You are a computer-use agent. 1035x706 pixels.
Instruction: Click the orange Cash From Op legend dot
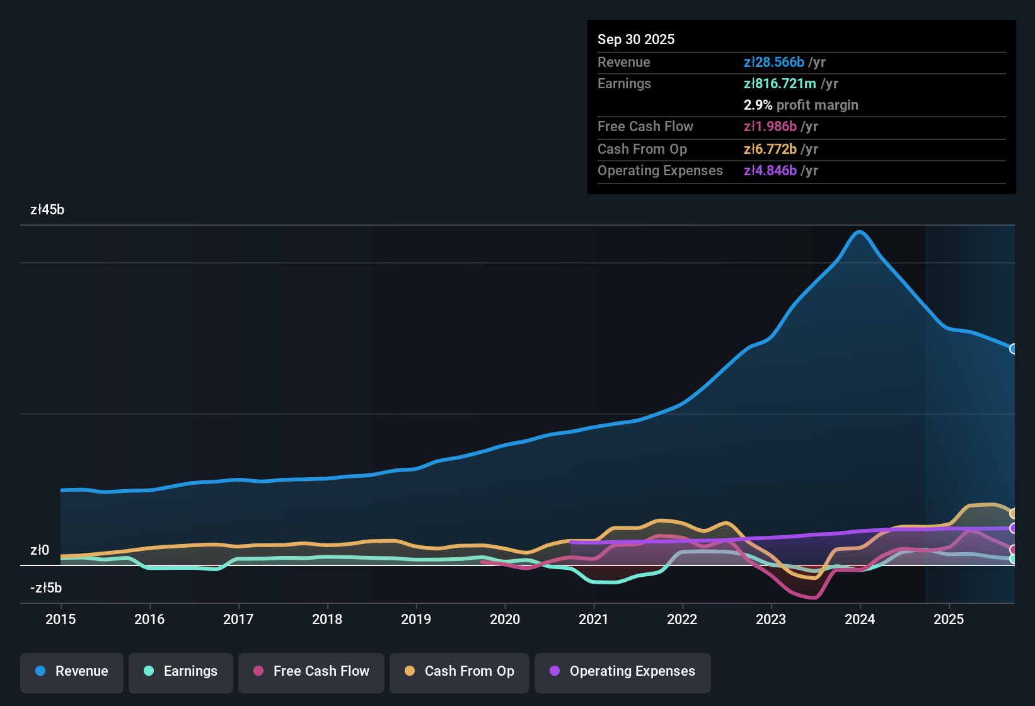click(410, 671)
